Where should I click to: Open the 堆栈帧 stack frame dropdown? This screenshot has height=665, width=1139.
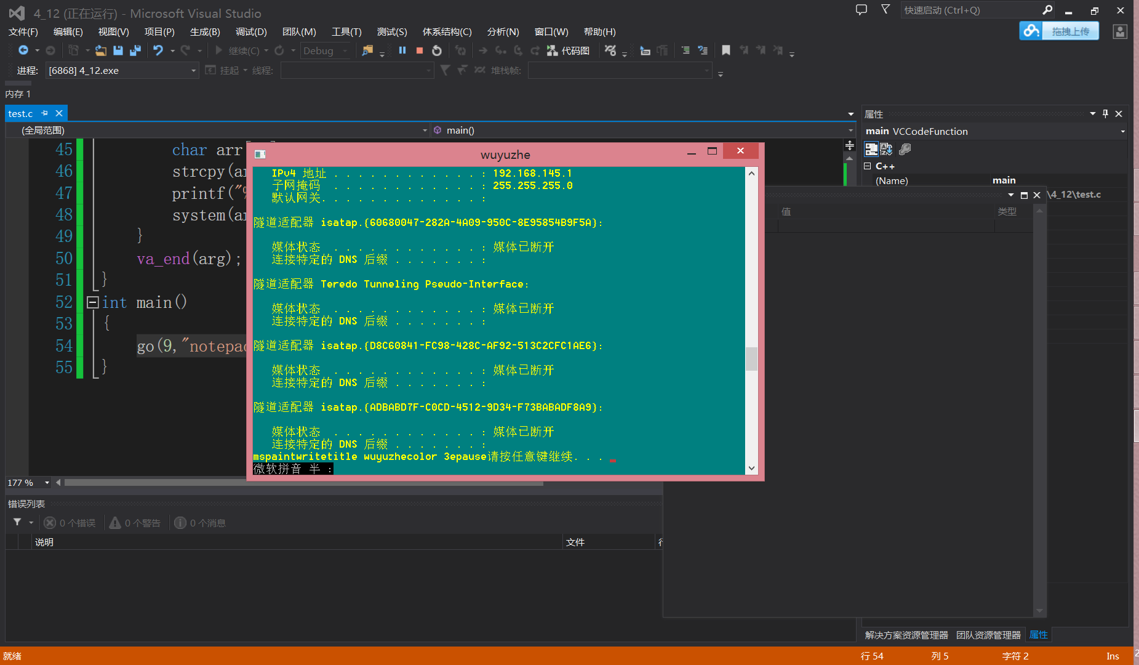[620, 71]
